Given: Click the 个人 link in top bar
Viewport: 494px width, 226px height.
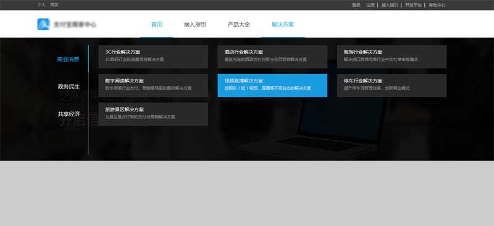Looking at the screenshot, I should pyautogui.click(x=41, y=5).
